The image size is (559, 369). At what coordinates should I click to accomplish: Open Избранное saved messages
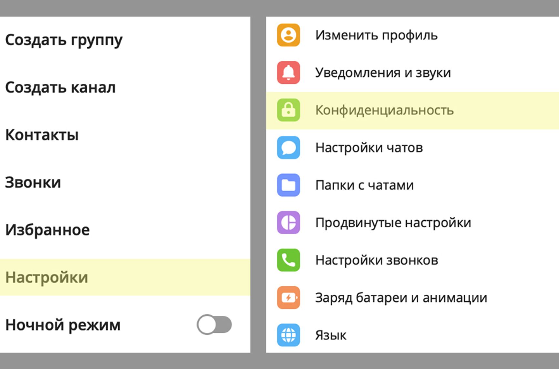pyautogui.click(x=47, y=230)
